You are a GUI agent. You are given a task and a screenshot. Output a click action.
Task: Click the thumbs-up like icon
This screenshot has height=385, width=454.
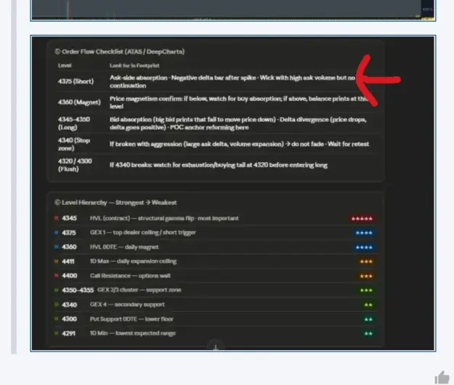click(x=442, y=378)
